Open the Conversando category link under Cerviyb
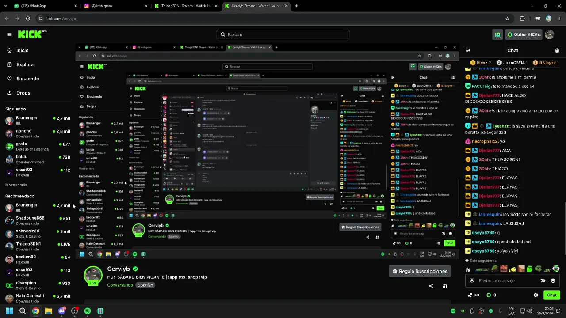The image size is (566, 318). (120, 285)
